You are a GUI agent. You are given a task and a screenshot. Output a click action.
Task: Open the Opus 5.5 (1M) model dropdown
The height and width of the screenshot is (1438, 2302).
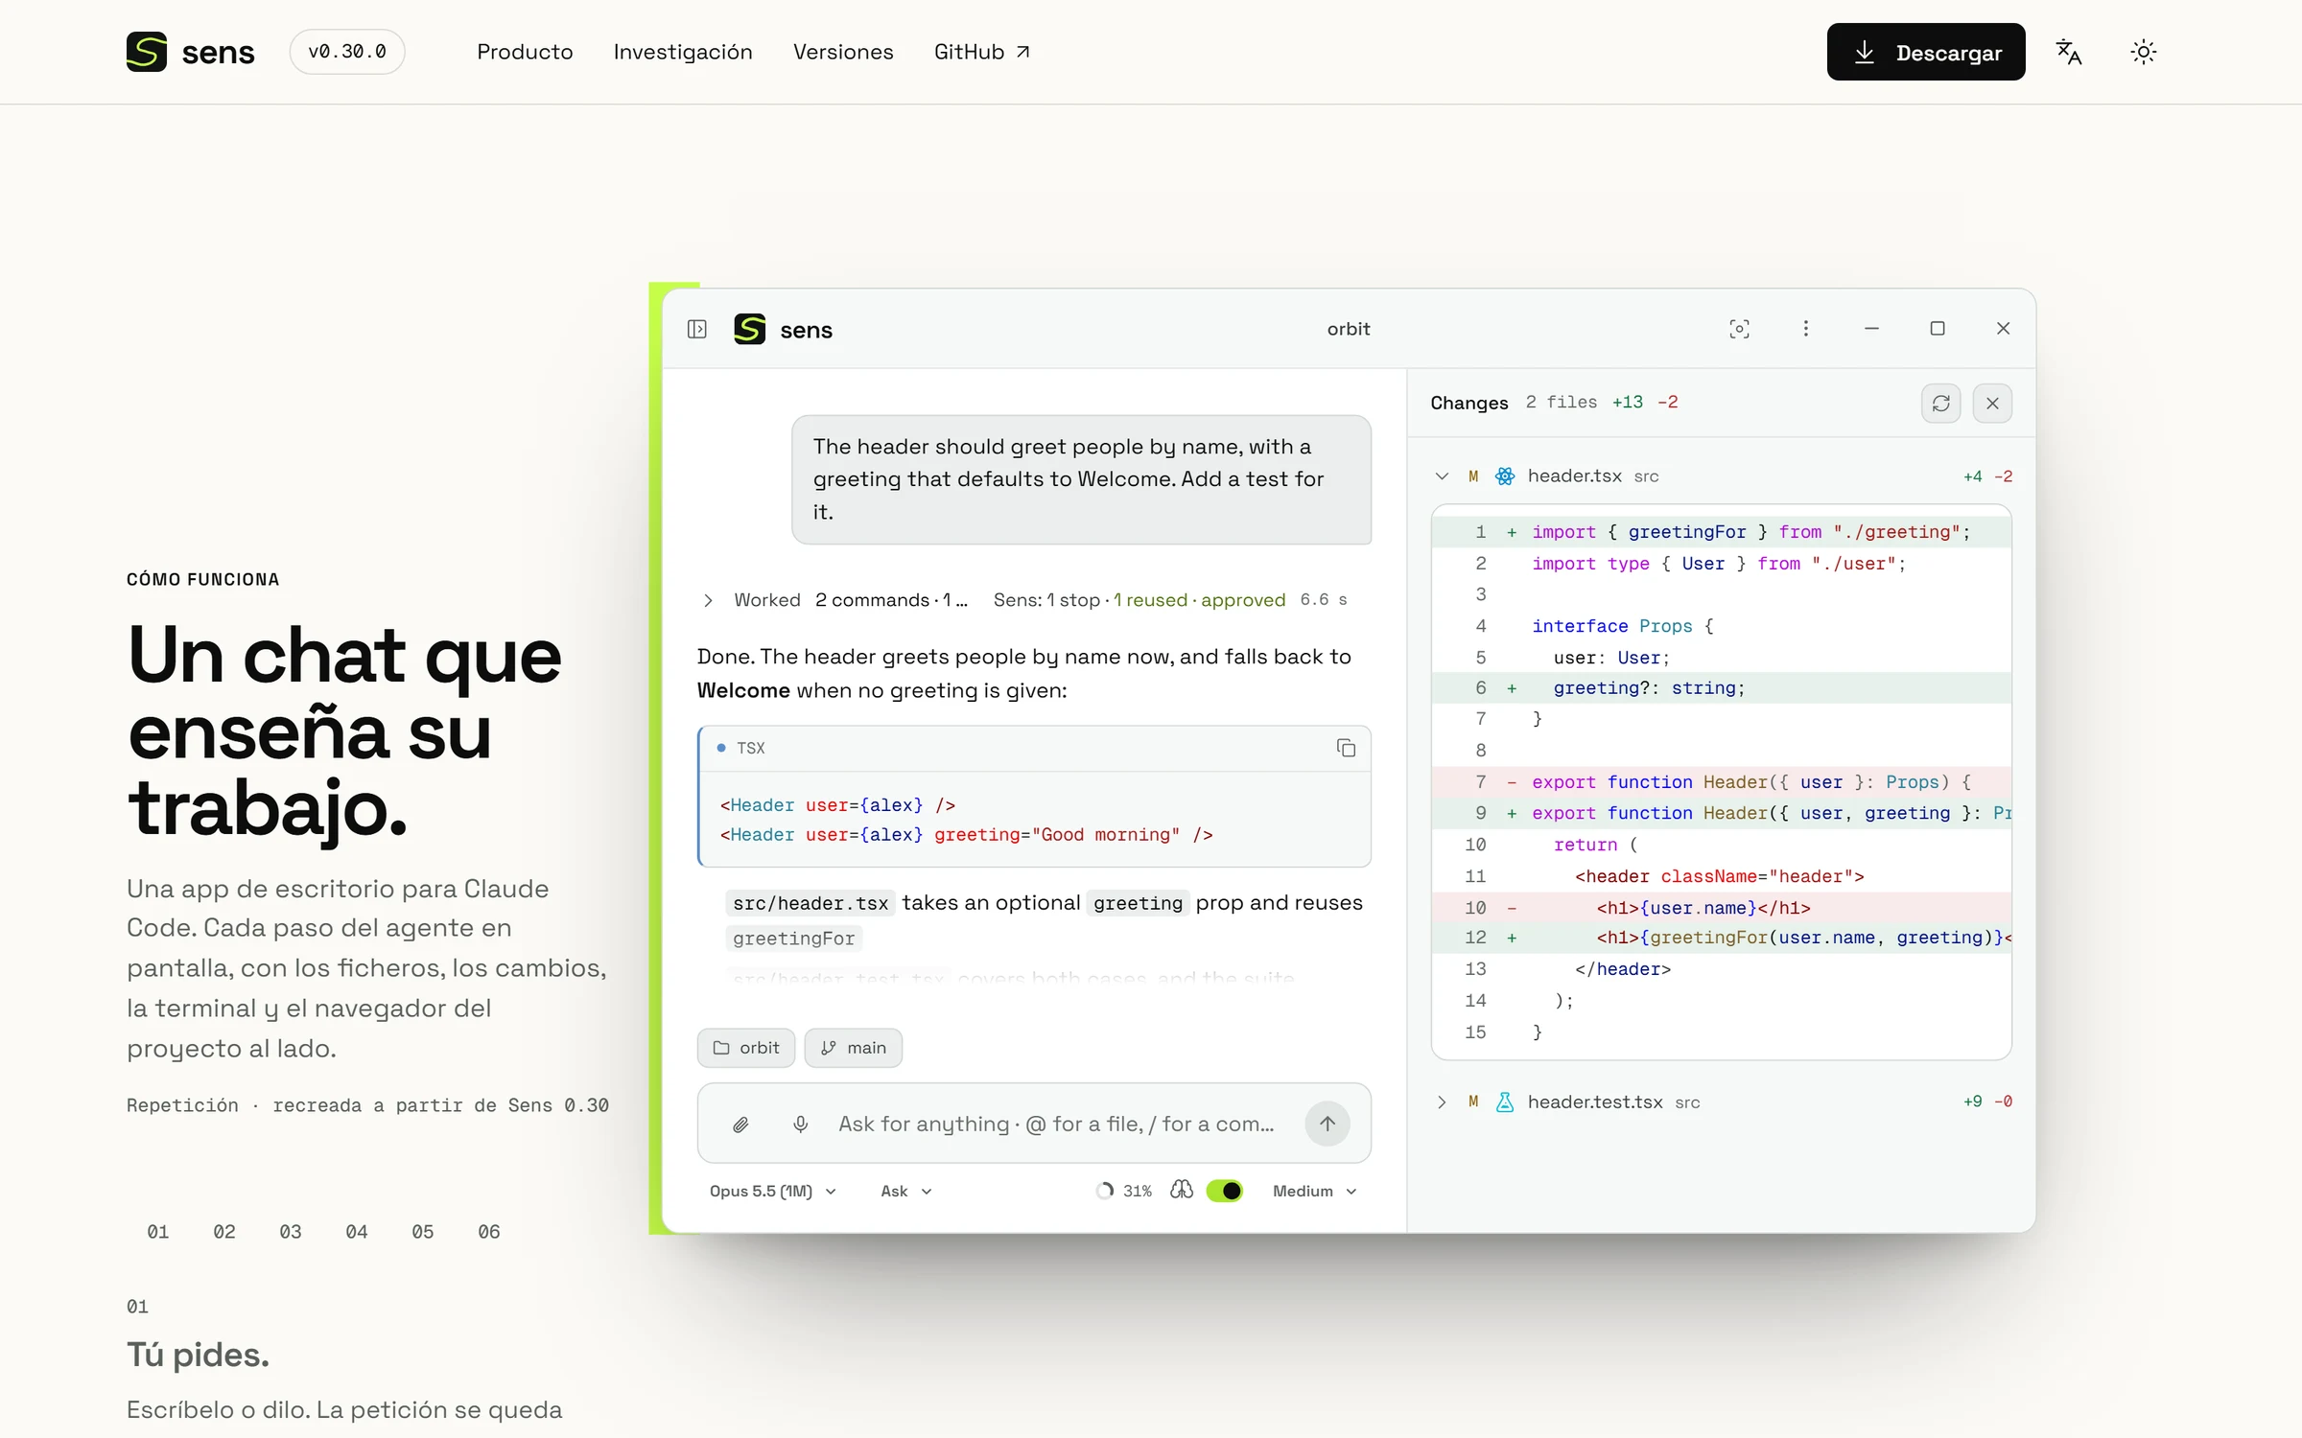(x=773, y=1192)
